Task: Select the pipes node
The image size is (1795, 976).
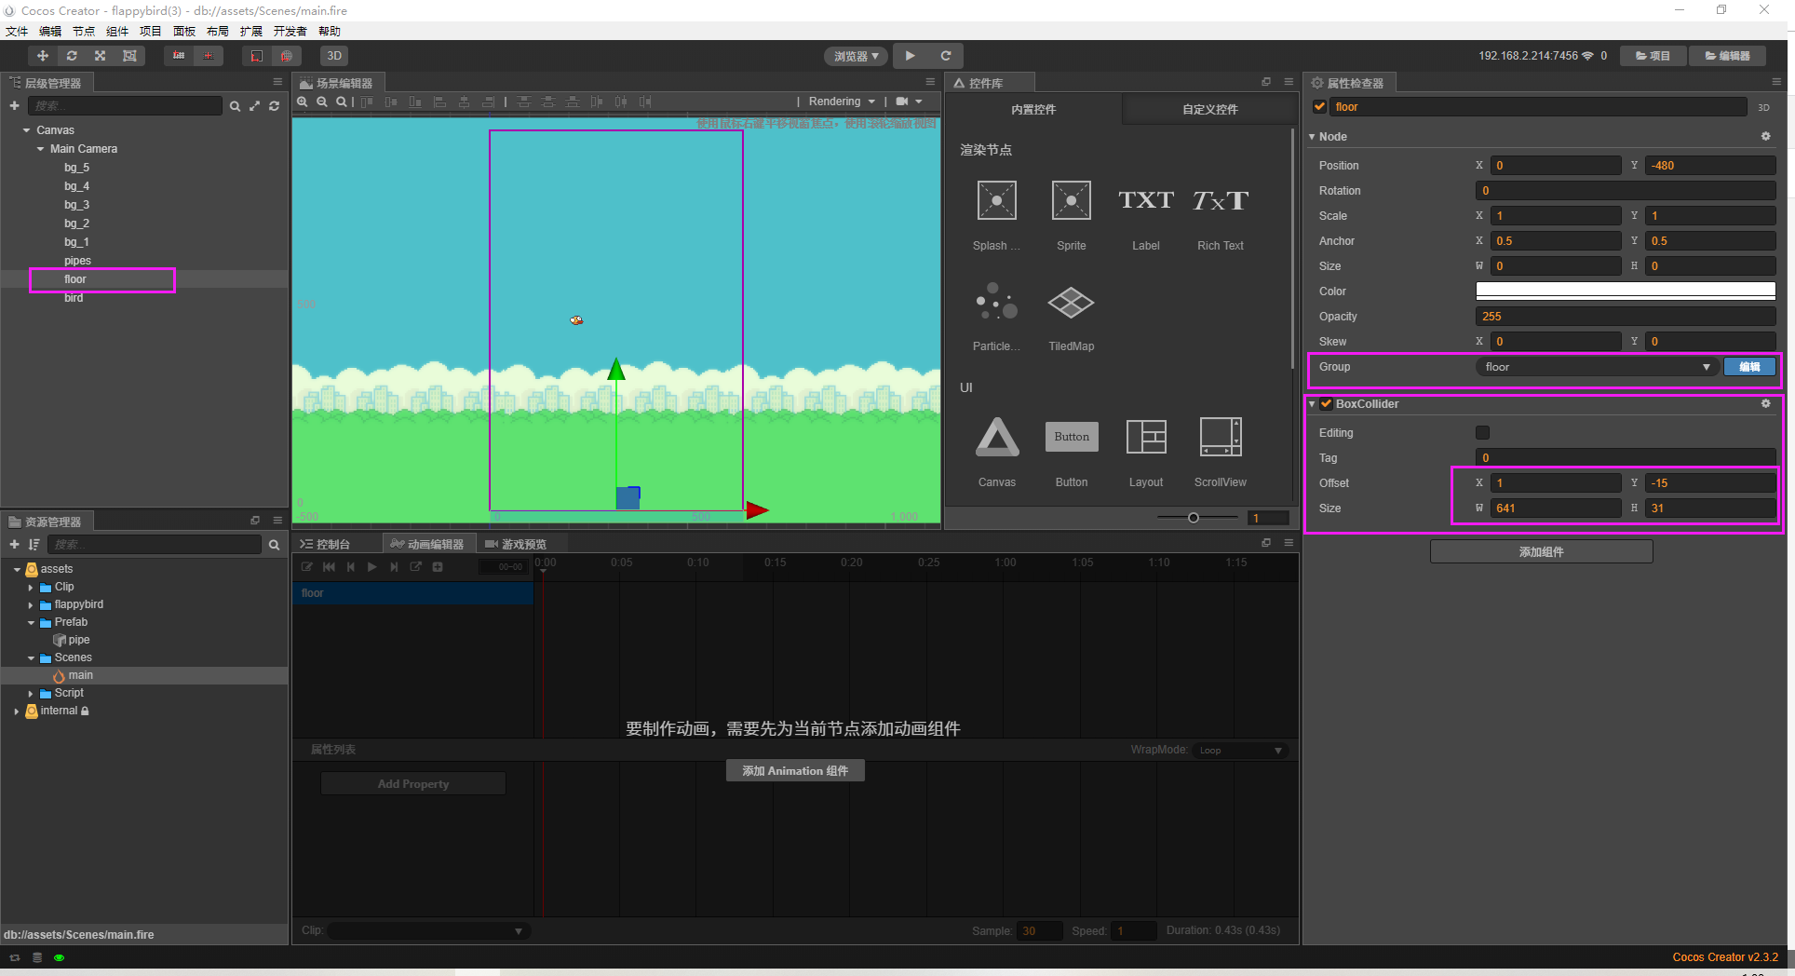Action: coord(77,261)
